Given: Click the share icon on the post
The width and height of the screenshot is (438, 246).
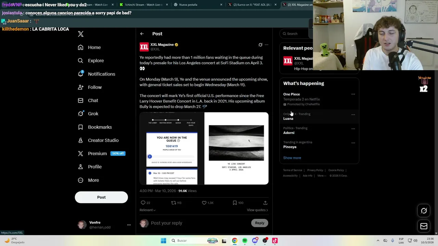Looking at the screenshot, I should [x=265, y=203].
